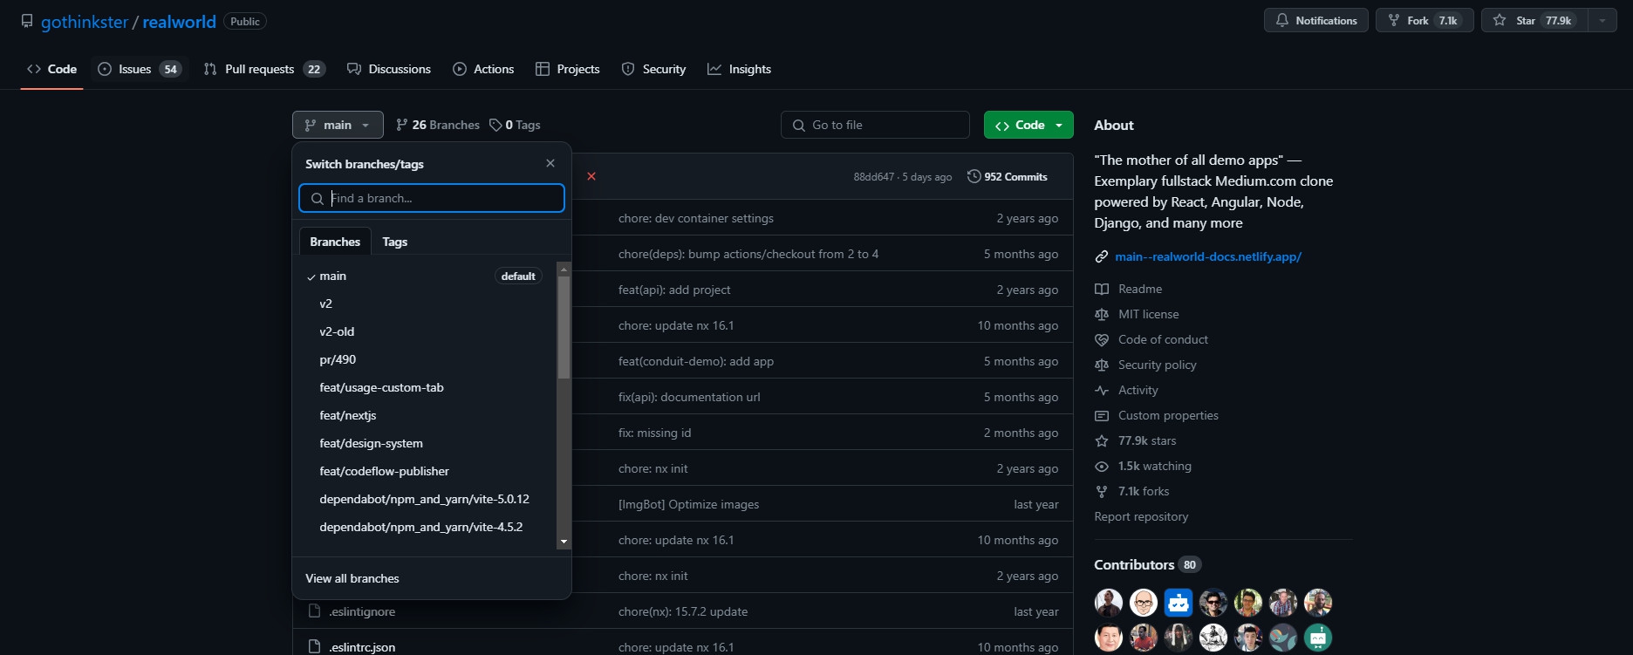Click the commits history clock icon
The image size is (1633, 655).
974,176
